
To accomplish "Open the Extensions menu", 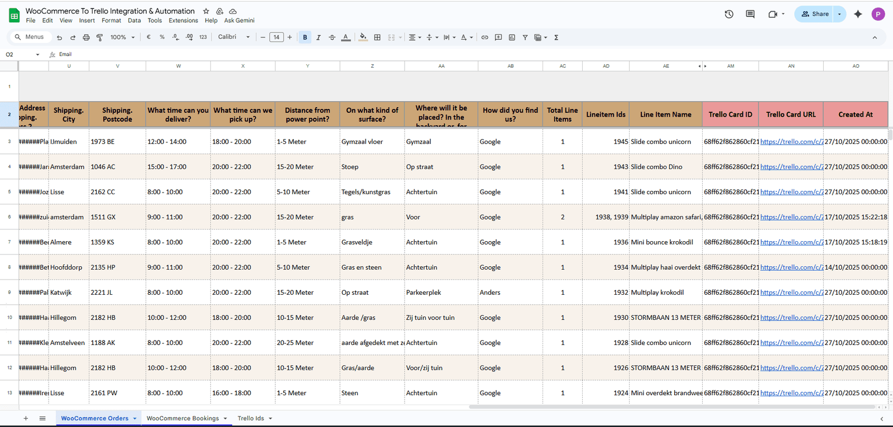I will click(183, 21).
